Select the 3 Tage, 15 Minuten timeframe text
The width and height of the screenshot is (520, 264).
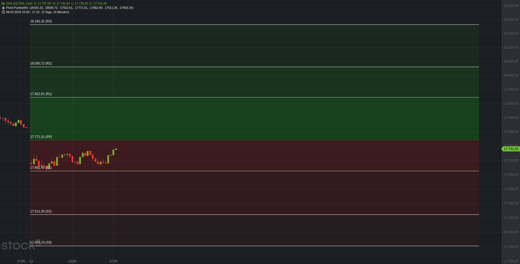[x=55, y=12]
